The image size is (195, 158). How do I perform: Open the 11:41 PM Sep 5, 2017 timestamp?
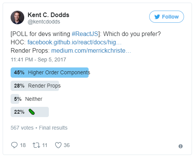click(38, 59)
